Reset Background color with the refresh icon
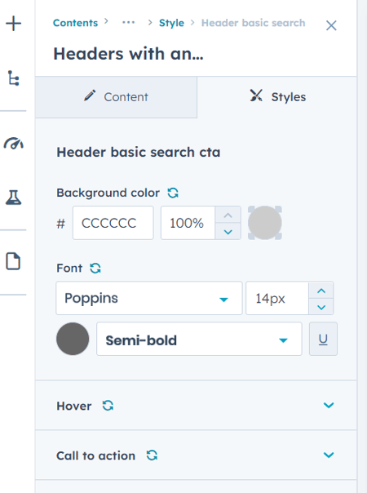 point(173,193)
